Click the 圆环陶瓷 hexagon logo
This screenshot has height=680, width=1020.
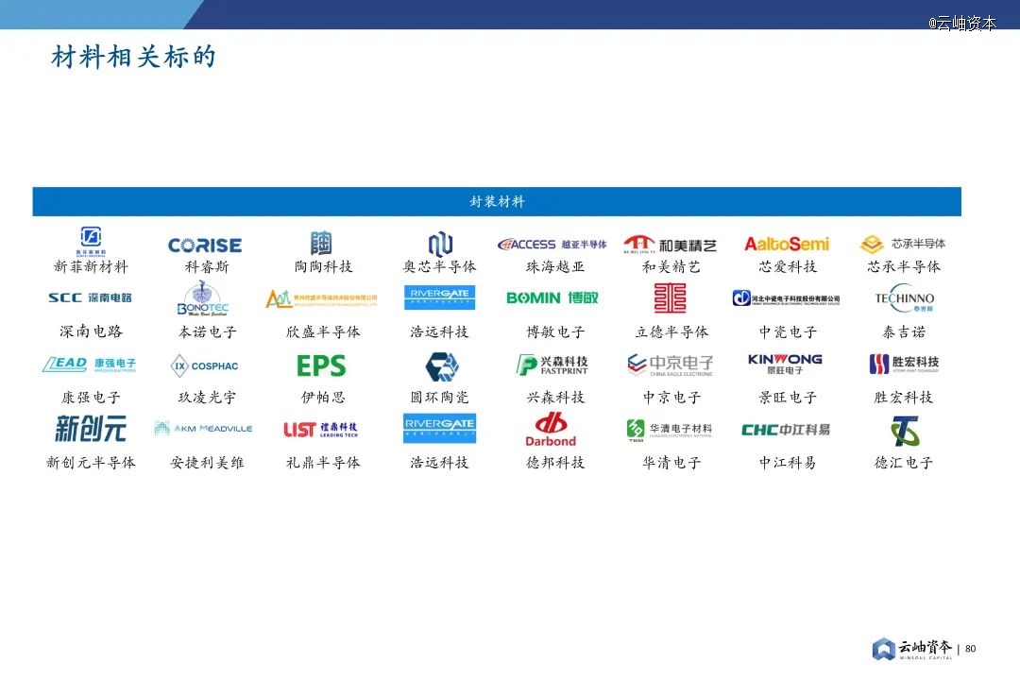click(x=442, y=367)
